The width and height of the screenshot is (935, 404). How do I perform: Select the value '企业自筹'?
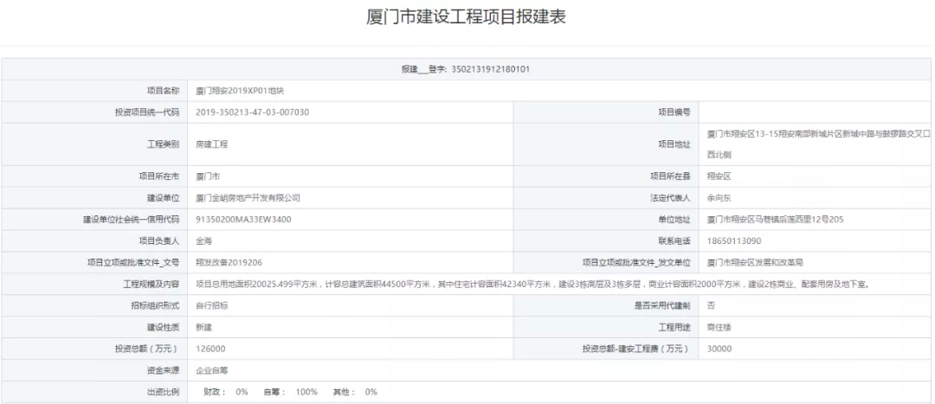click(x=212, y=370)
